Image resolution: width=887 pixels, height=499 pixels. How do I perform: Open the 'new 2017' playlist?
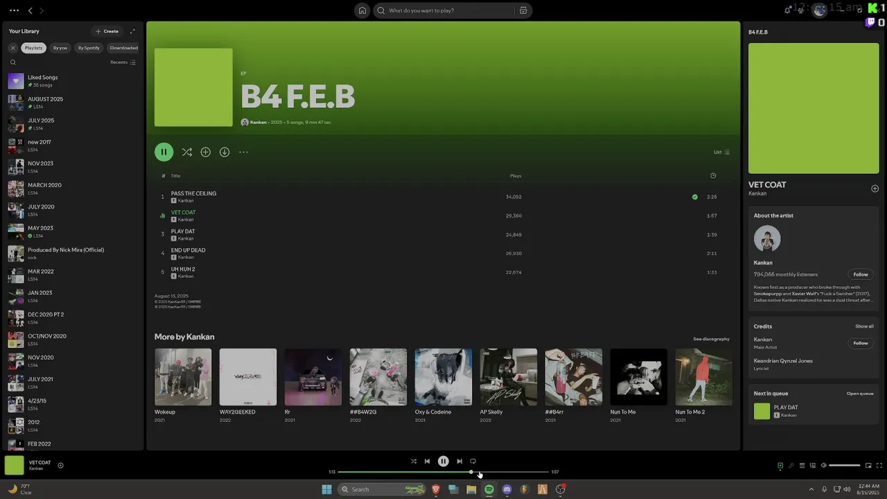coord(73,146)
